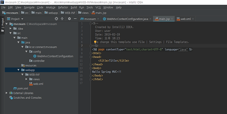Click the java source folder icon
This screenshot has height=114, width=227.
click(x=23, y=42)
